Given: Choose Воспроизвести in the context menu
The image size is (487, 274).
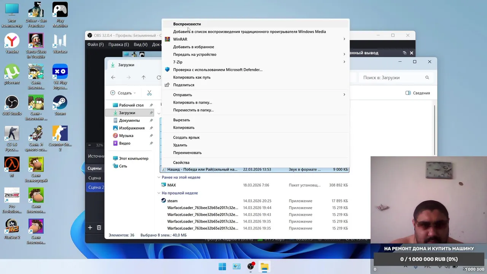Looking at the screenshot, I should (255, 24).
